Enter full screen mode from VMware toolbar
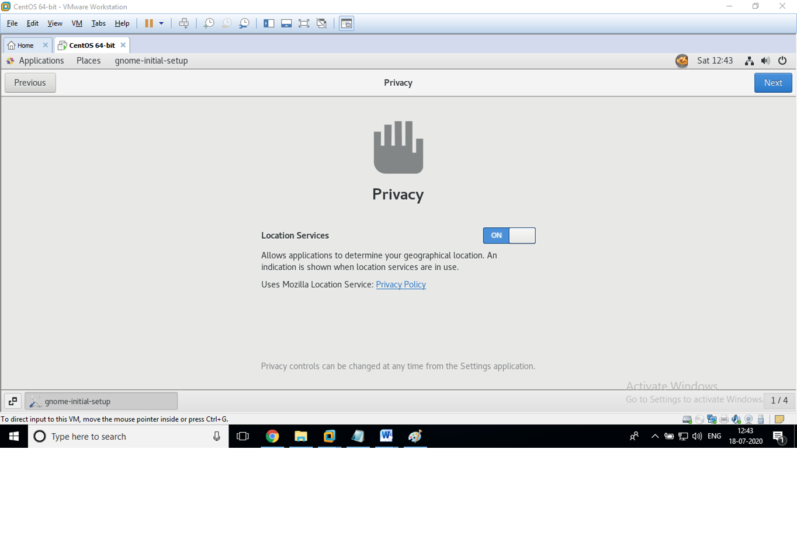 pos(304,23)
